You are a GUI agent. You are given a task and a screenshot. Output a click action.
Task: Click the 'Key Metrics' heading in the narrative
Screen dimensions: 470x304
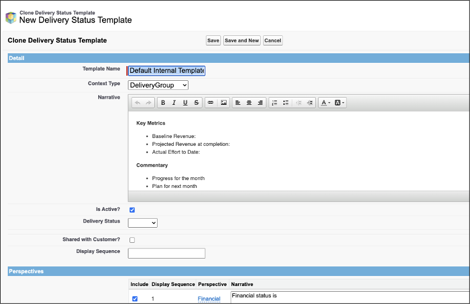pos(151,123)
